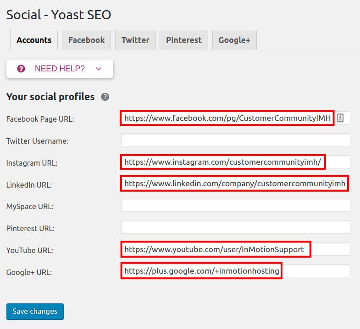Focus the blank Pinterest URL field
Viewport: 360px width, 329px height.
pyautogui.click(x=235, y=227)
